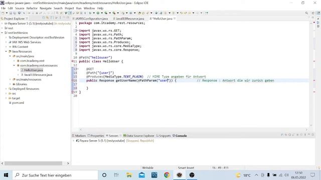The image size is (321, 180).
Task: Expand the Payara Server 5 project node
Action: point(2,23)
